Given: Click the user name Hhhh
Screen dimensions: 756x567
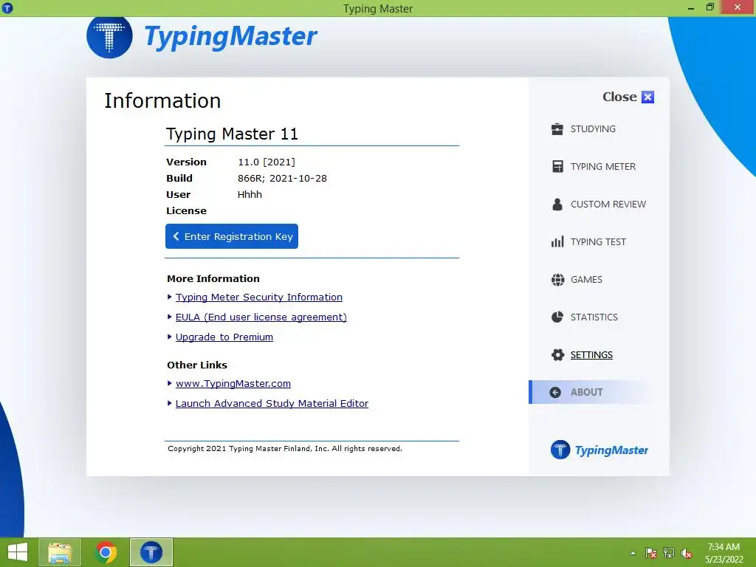Looking at the screenshot, I should click(x=250, y=194).
